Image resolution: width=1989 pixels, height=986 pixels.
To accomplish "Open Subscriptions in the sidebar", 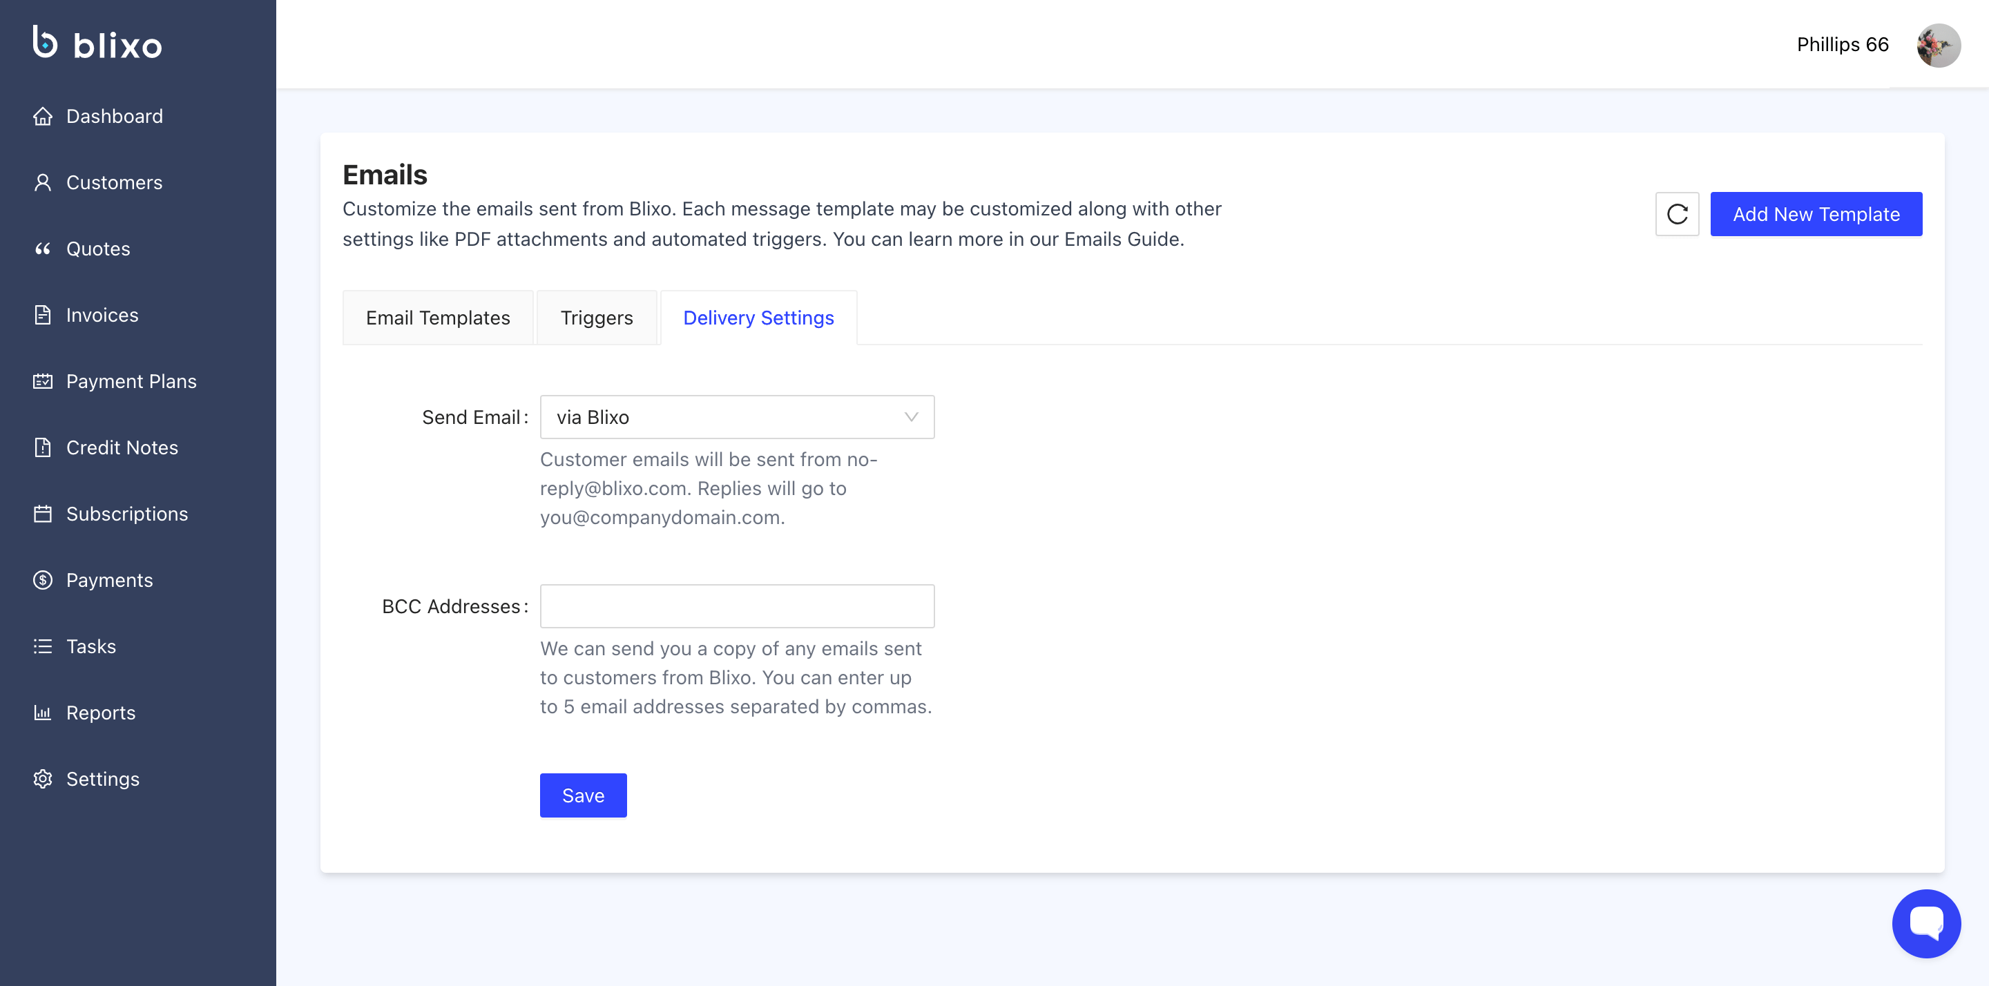I will 126,514.
